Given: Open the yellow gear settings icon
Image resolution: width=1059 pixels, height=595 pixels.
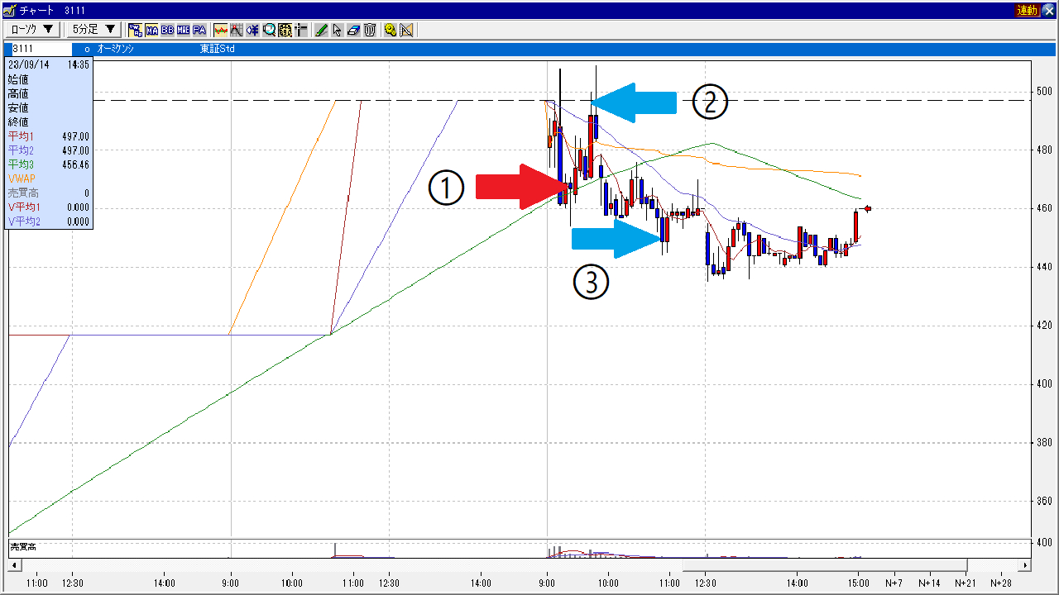Looking at the screenshot, I should tap(390, 29).
